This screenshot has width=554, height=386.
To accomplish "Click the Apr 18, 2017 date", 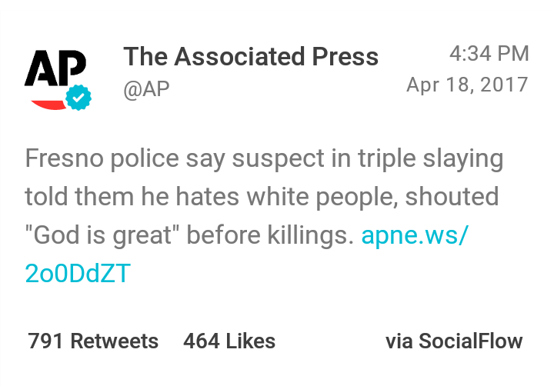I will (x=467, y=84).
